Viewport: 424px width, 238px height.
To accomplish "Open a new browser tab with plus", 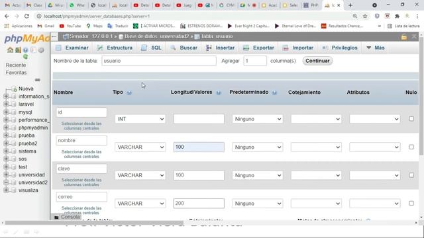I will (x=350, y=5).
